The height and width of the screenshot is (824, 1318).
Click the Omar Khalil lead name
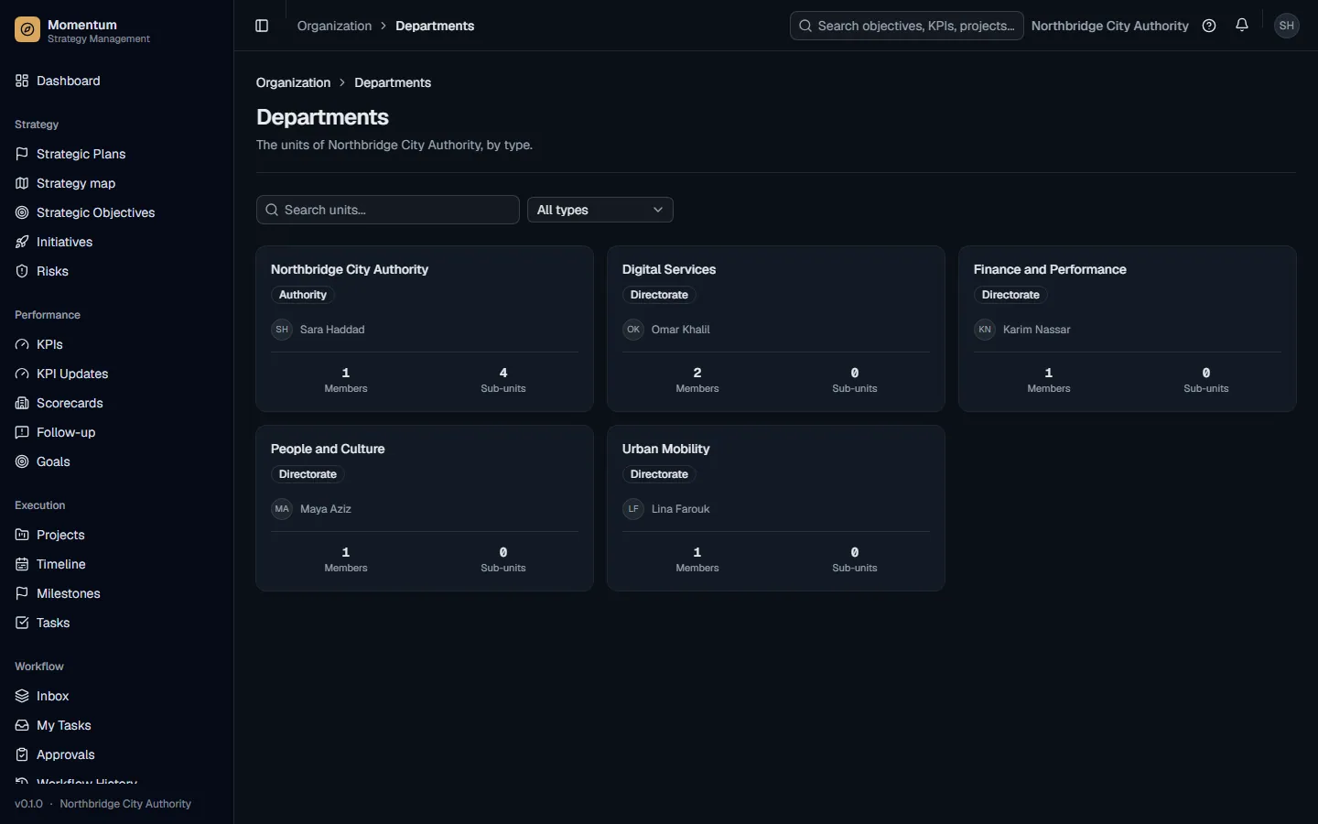(680, 330)
